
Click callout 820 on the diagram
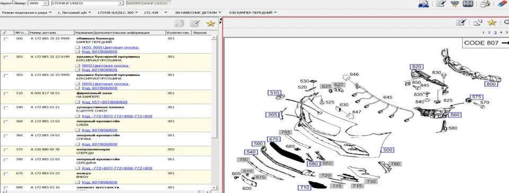(x=417, y=67)
